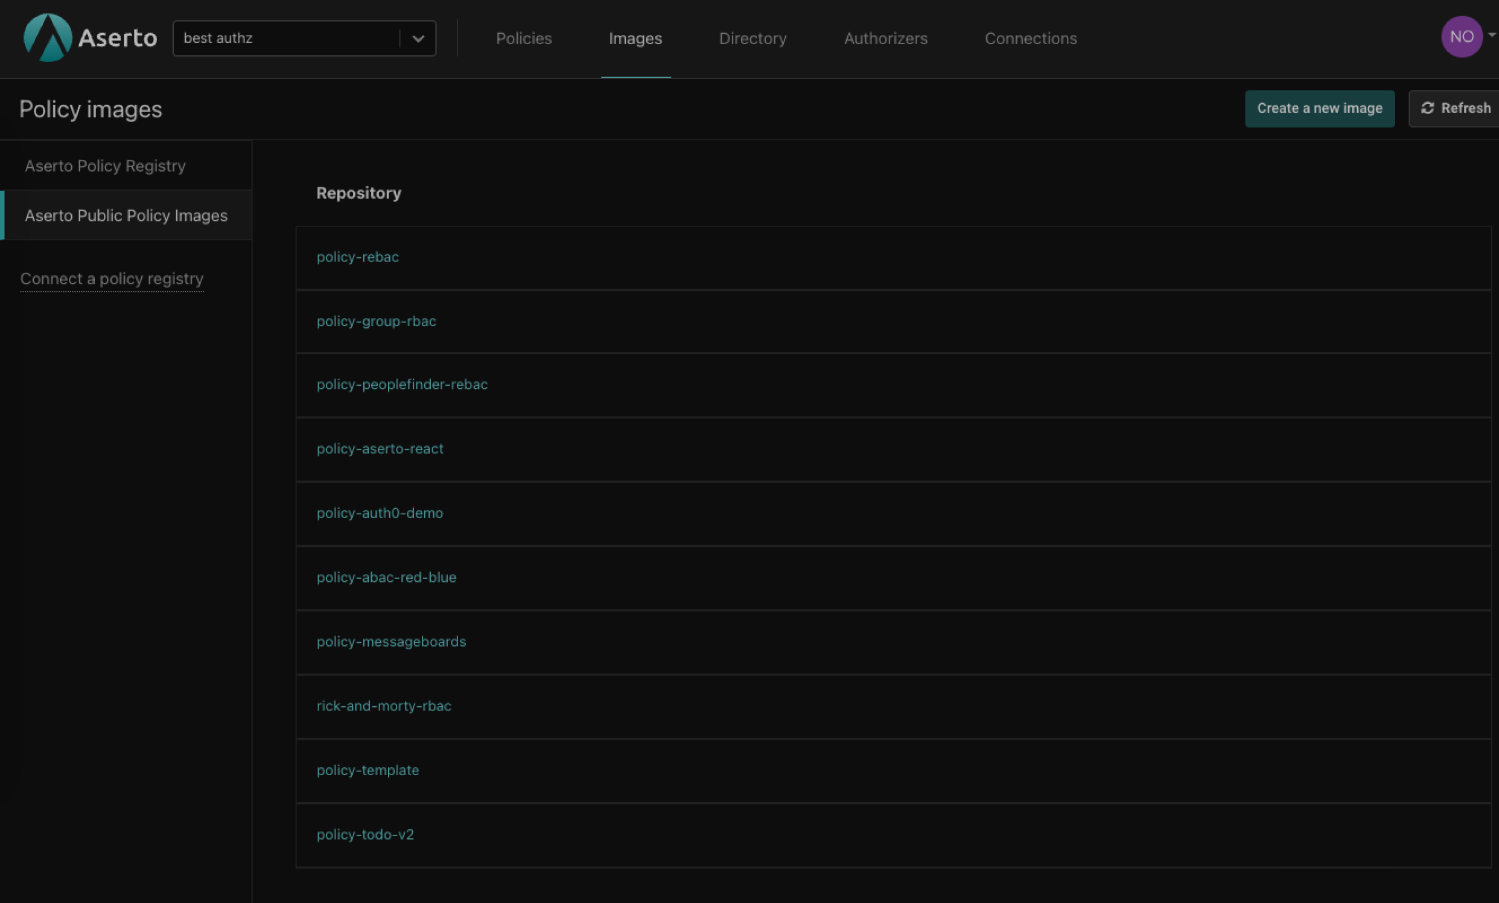Screen dimensions: 1499x903
Task: Click the Connections tab icon
Action: (1030, 37)
